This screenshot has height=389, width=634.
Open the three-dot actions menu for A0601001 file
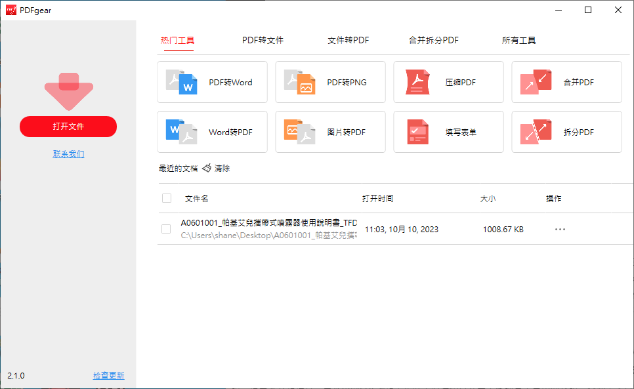point(560,229)
